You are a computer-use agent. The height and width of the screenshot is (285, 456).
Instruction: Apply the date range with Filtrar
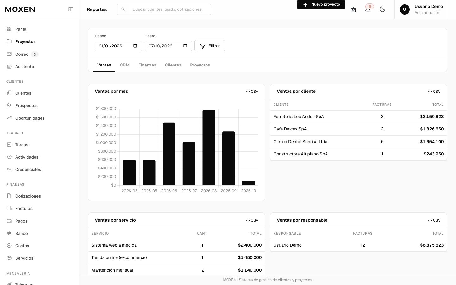210,46
